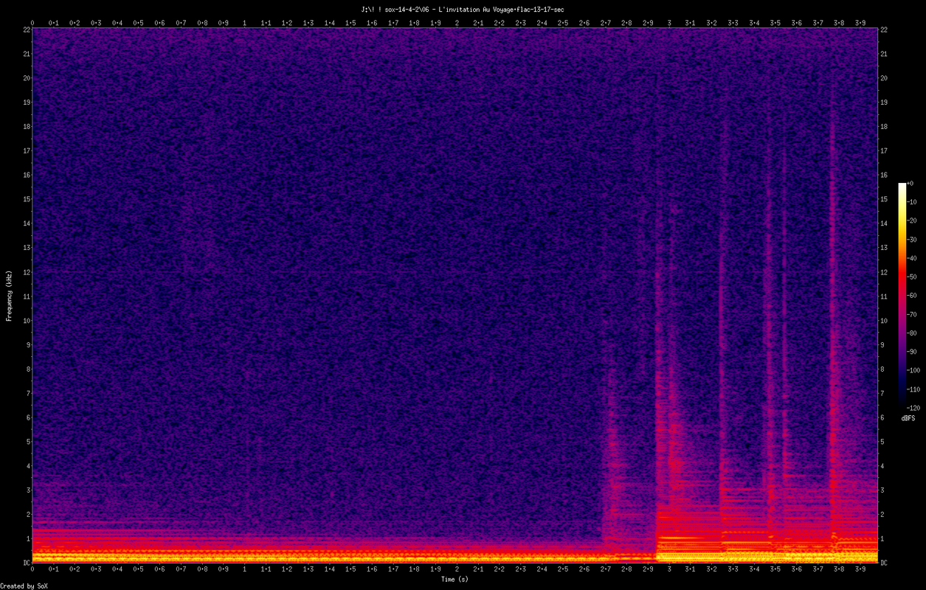Click "DC" on the left frequency axis
Viewport: 926px width, 590px height.
25,563
